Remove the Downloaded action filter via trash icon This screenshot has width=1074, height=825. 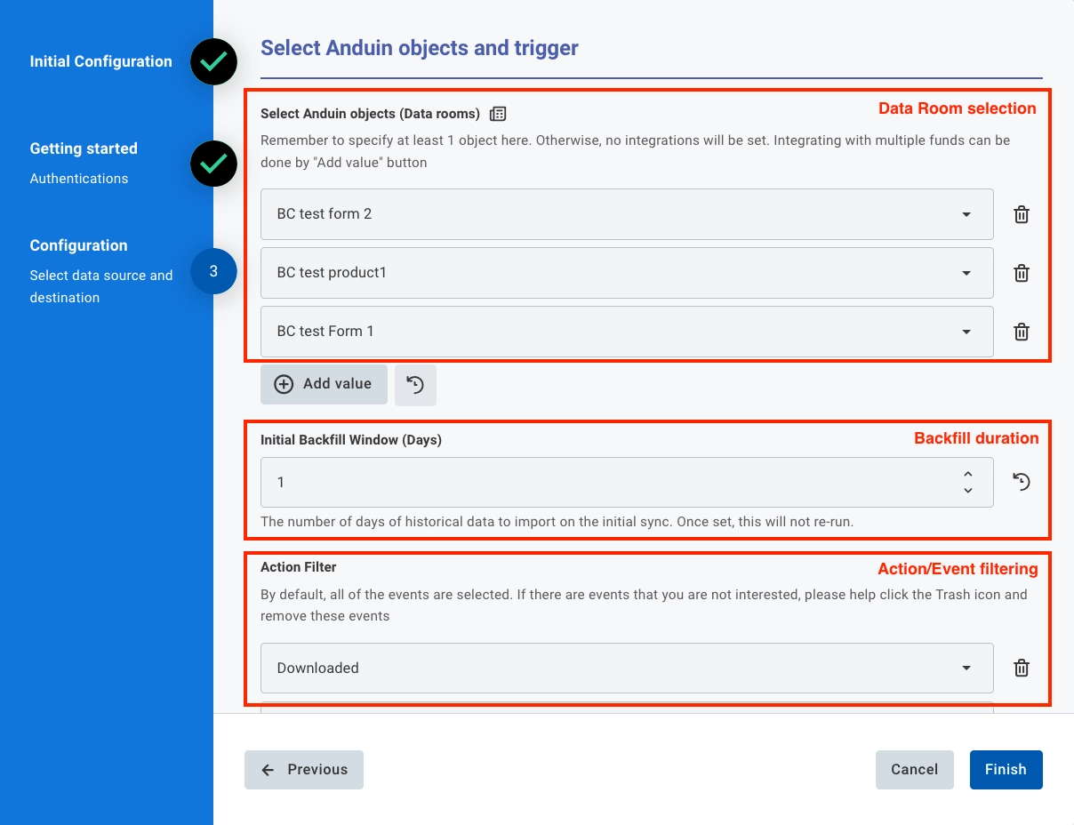pos(1022,668)
